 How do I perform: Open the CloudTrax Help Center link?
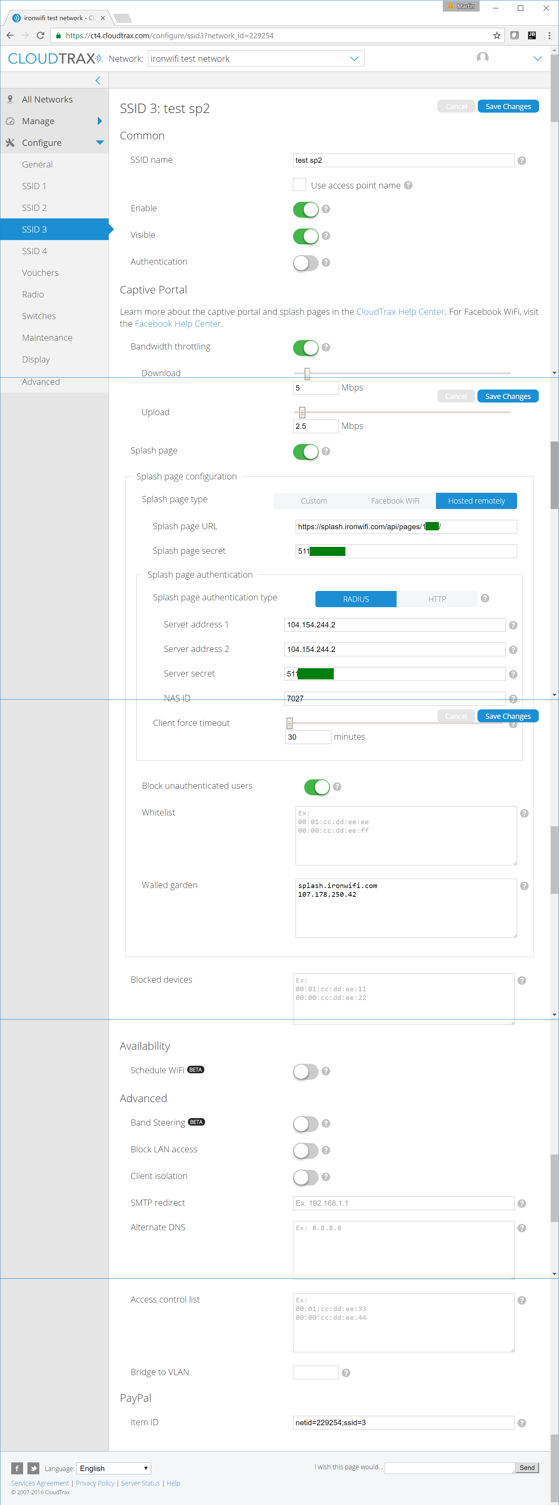click(400, 312)
